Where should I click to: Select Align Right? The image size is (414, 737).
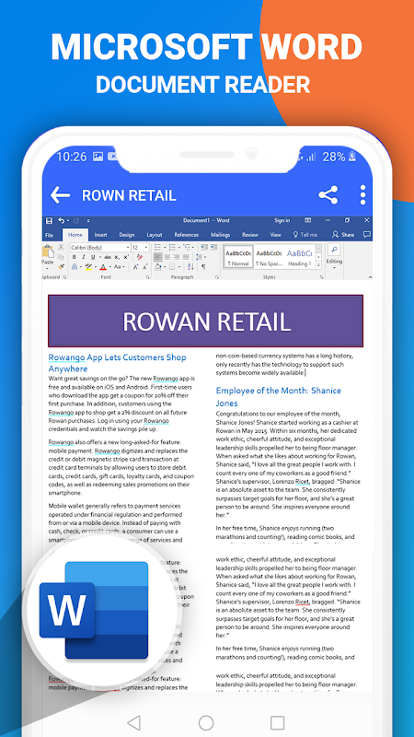[x=177, y=257]
